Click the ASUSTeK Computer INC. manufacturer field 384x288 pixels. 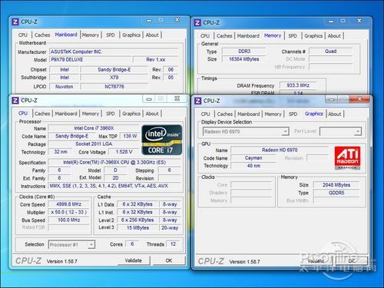(114, 51)
